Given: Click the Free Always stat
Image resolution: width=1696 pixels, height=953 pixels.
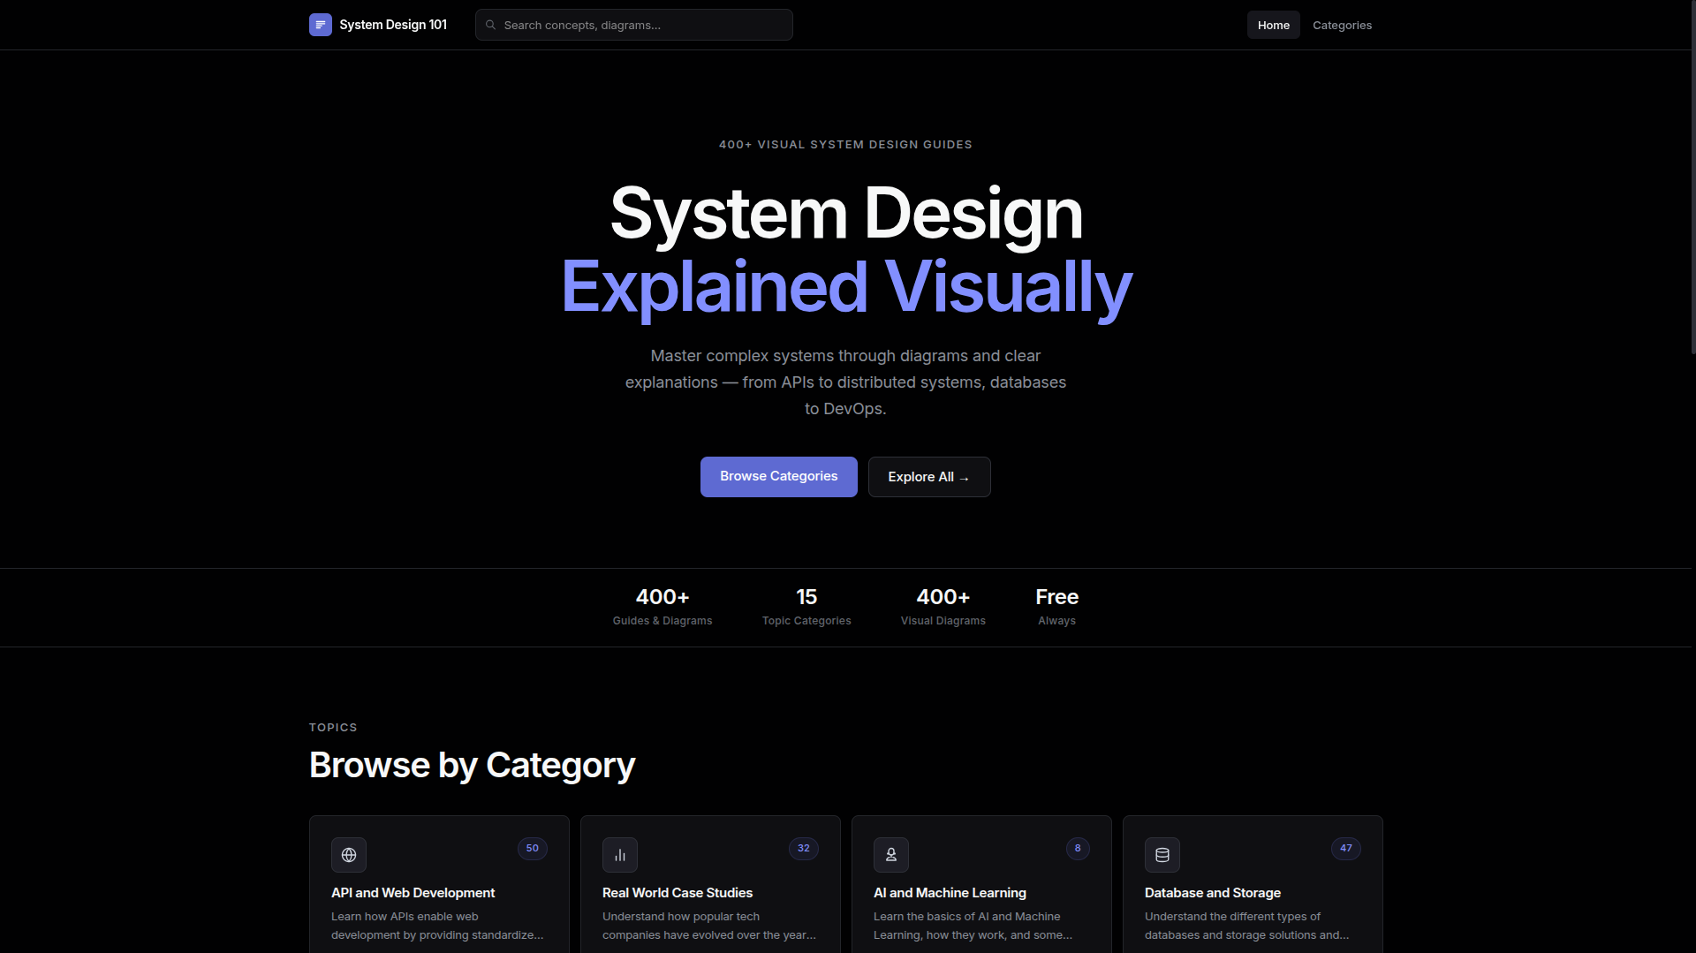Looking at the screenshot, I should pos(1057,608).
